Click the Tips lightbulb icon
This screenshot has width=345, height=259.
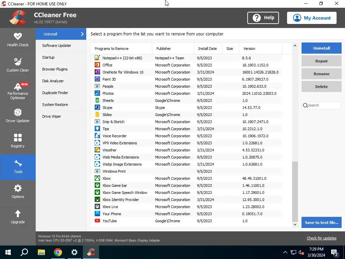[x=97, y=129]
